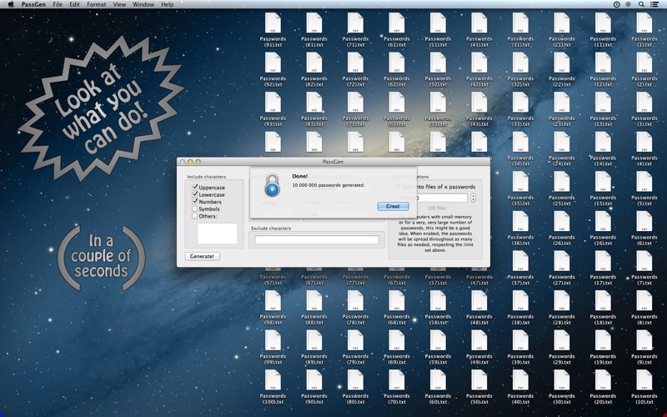
Task: Click the Passwords (1).txt file icon
Action: click(644, 23)
